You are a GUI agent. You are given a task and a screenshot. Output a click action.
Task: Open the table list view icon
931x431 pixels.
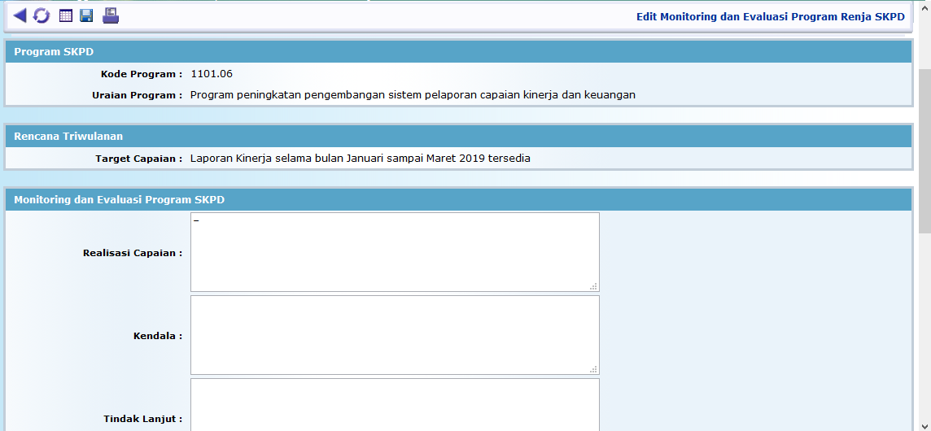click(66, 15)
